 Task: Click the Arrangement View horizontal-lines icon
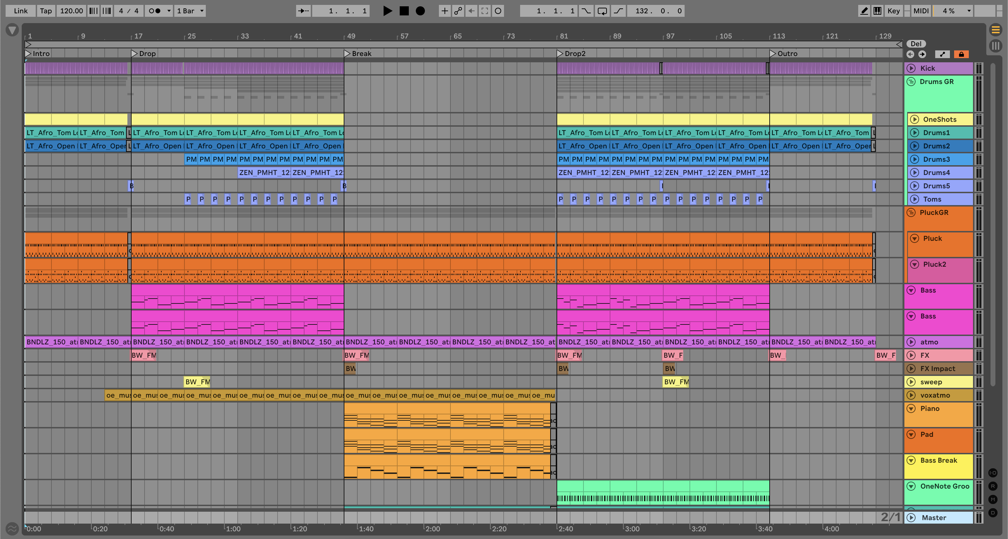(996, 30)
